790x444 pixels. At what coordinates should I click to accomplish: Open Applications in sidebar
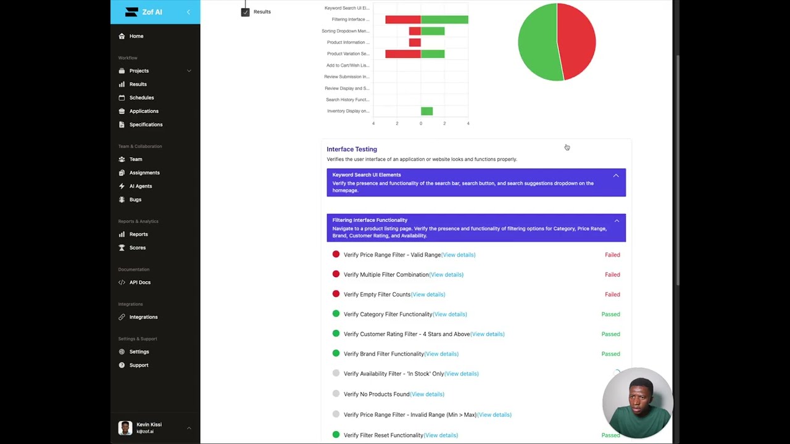pyautogui.click(x=144, y=111)
